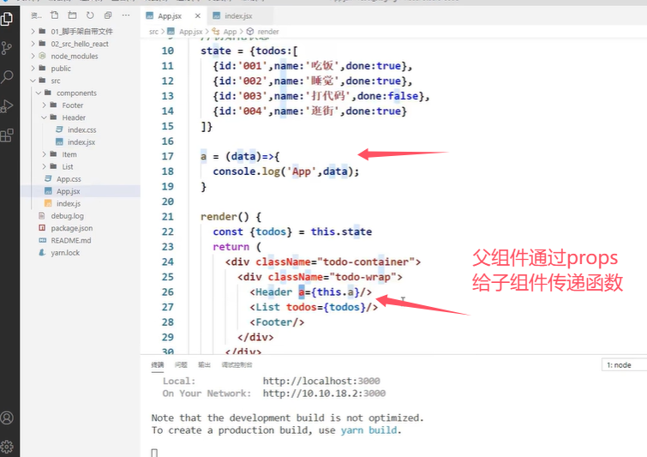Click line number 26 in gutter

click(x=167, y=292)
